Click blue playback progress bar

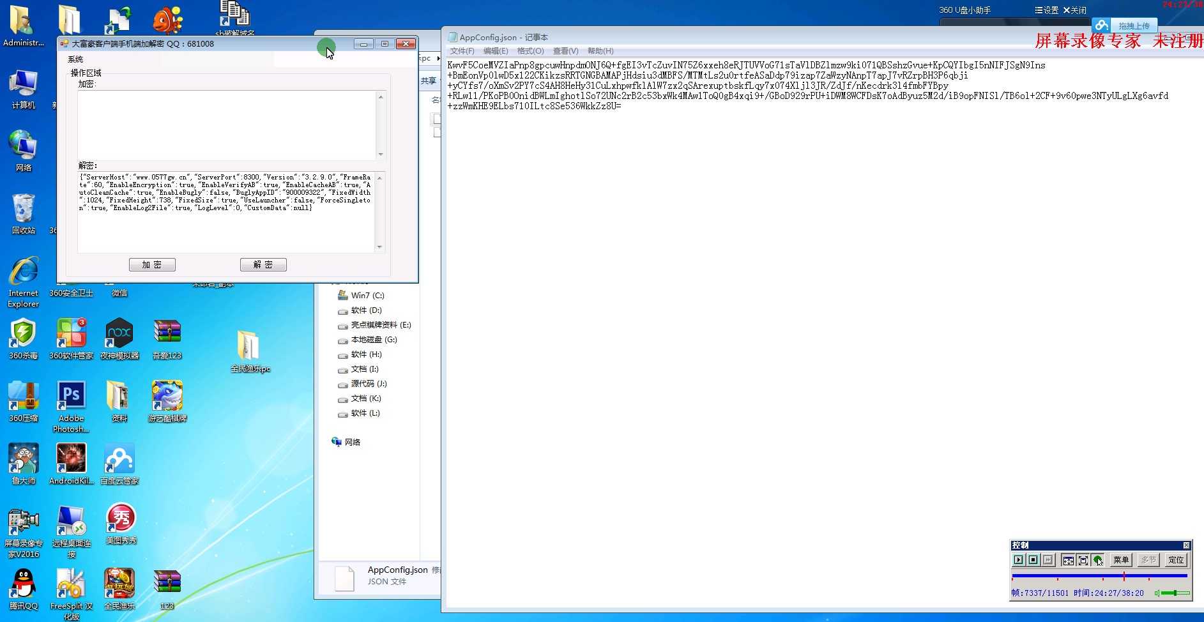(1099, 576)
